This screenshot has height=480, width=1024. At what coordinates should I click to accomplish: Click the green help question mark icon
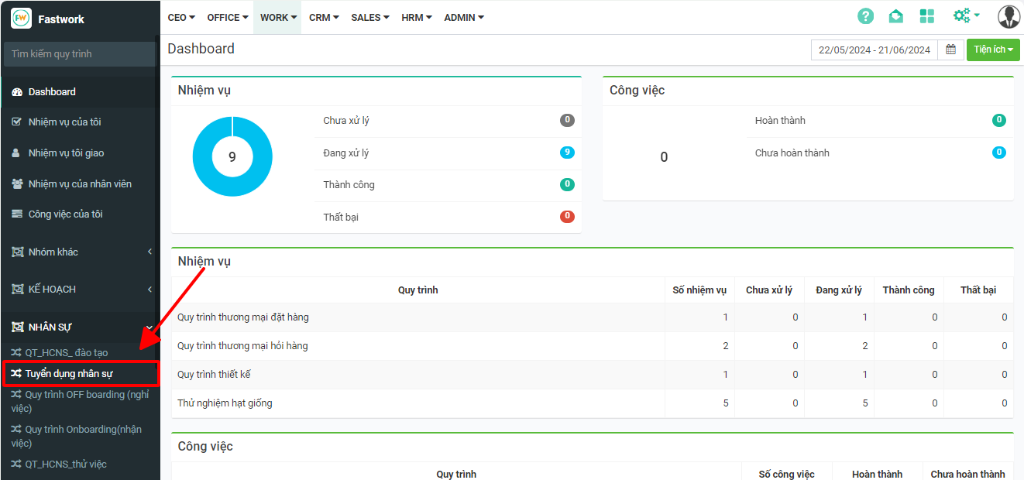pyautogui.click(x=865, y=16)
